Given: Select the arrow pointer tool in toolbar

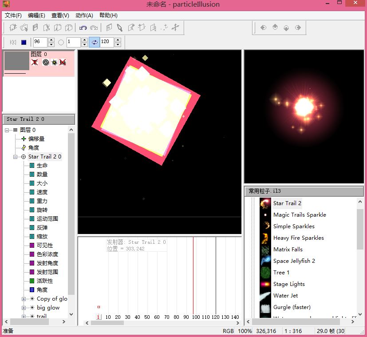Looking at the screenshot, I should (x=120, y=28).
